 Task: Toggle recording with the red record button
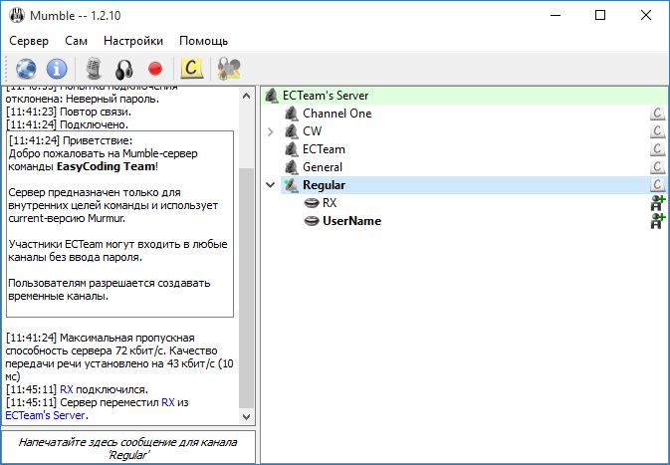click(x=154, y=69)
